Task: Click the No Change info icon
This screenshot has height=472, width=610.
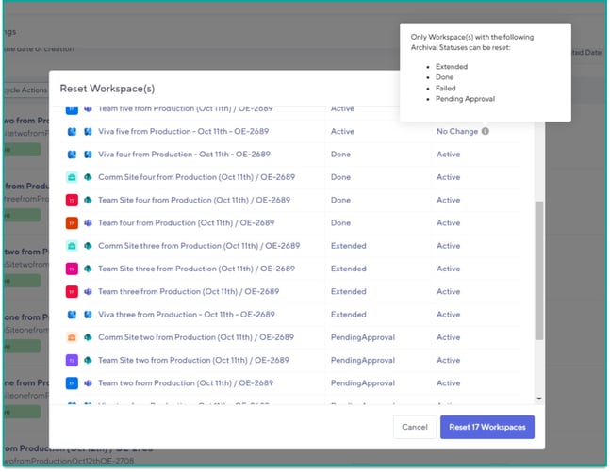Action: (x=486, y=132)
